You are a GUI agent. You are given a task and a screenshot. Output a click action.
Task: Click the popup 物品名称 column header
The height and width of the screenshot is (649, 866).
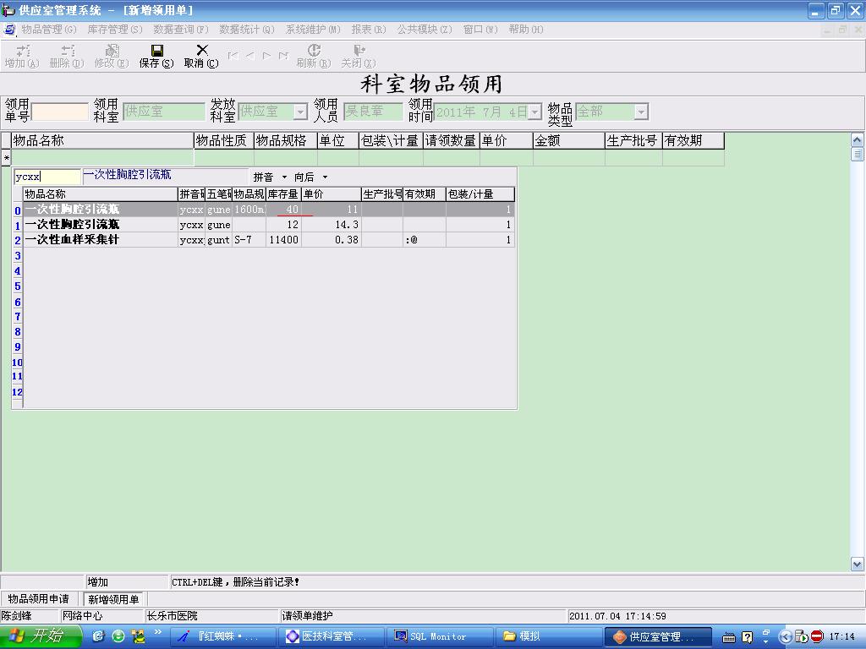pos(100,194)
